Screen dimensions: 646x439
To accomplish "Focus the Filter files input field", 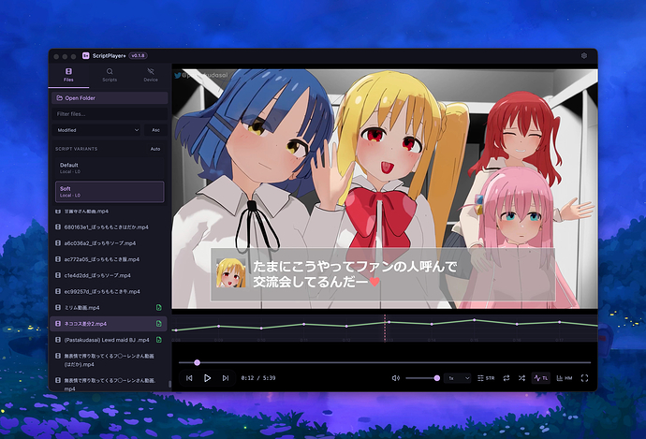I will click(x=110, y=114).
